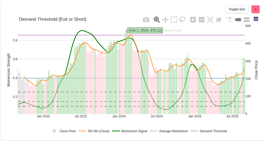Select the Pan tool arrows icon
This screenshot has height=141, width=265.
[x=165, y=20]
